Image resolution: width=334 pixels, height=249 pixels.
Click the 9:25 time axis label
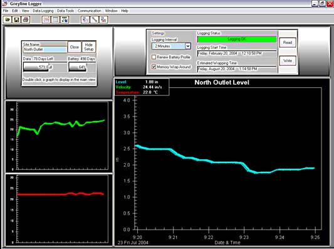(x=315, y=237)
